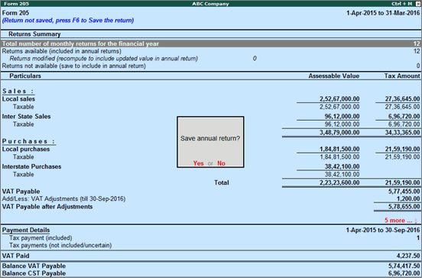Expand the '5 more ...' indicator

(x=398, y=221)
